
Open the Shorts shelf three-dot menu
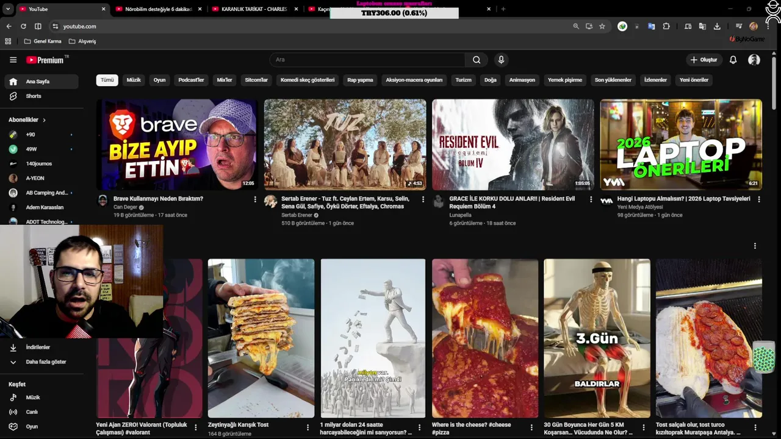point(755,246)
